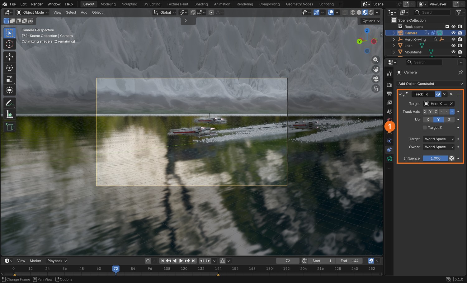Image resolution: width=467 pixels, height=283 pixels.
Task: Play the animation forward
Action: click(x=181, y=261)
